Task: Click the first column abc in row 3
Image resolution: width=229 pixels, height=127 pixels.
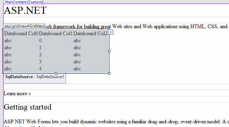Action: (x=8, y=62)
